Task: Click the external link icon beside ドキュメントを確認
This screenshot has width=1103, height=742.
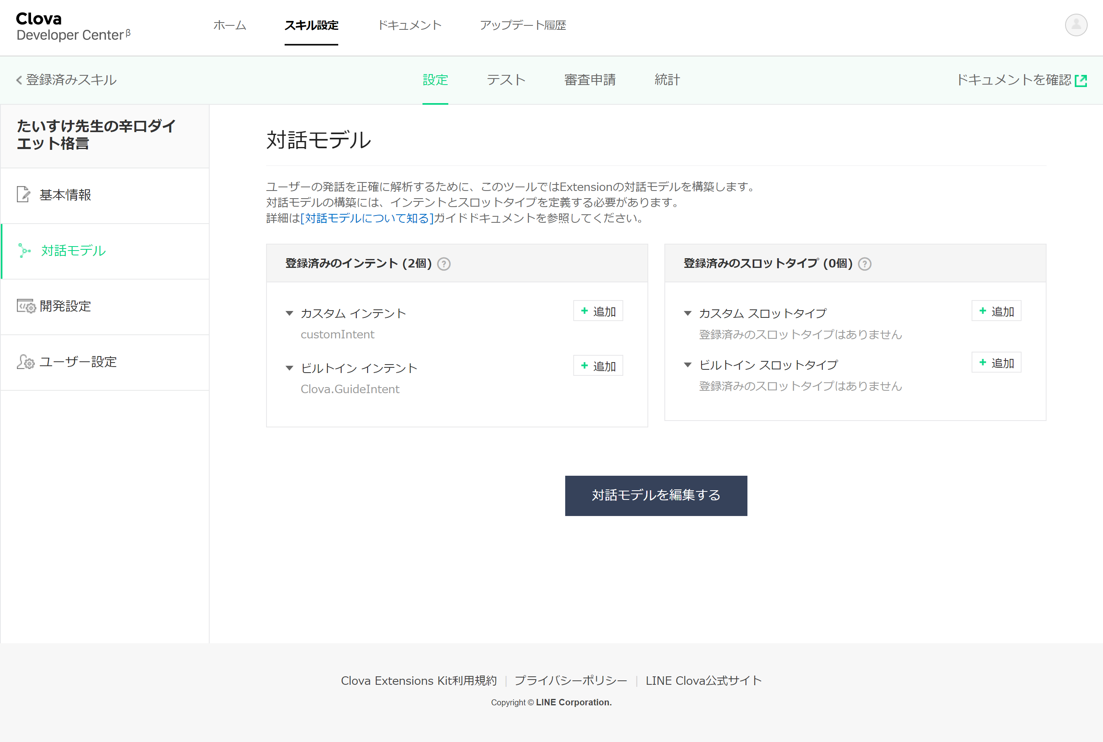Action: (x=1081, y=81)
